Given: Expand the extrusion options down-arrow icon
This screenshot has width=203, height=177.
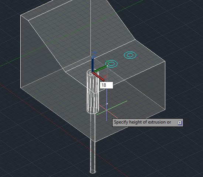Looking at the screenshot, I should 180,123.
